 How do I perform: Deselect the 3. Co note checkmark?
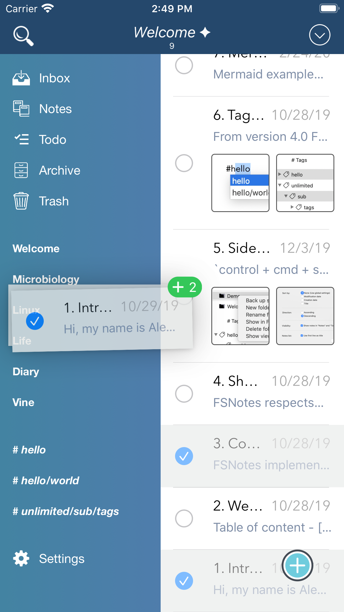pyautogui.click(x=184, y=456)
